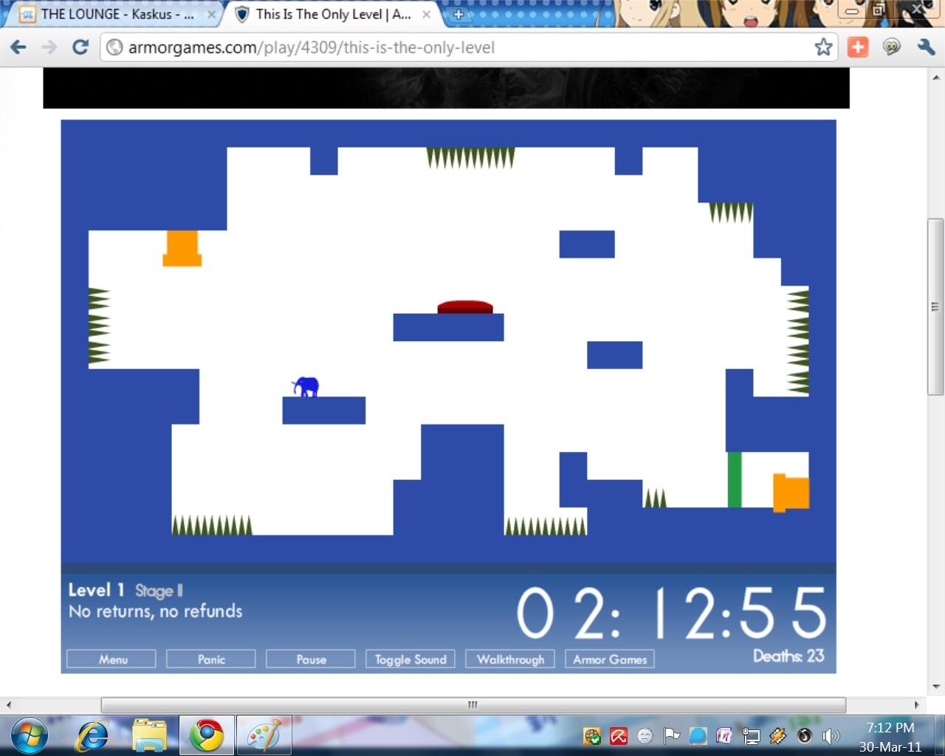Click the orange plus extension icon
Image resolution: width=945 pixels, height=756 pixels.
click(x=857, y=47)
